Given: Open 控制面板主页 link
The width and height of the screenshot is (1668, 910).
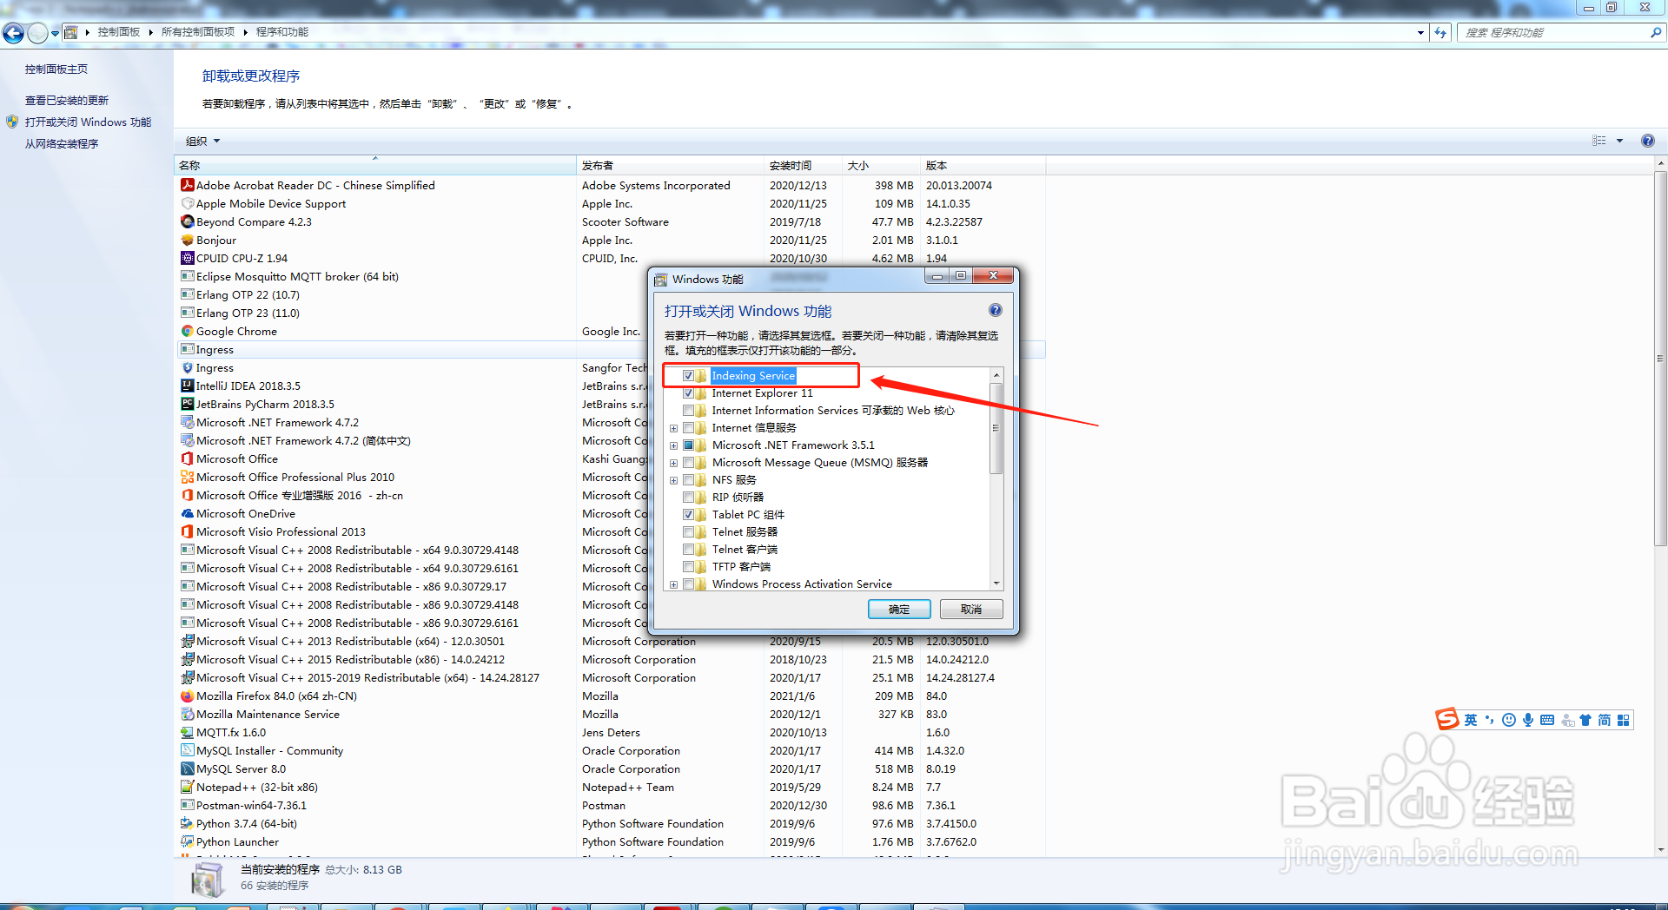Looking at the screenshot, I should [56, 69].
